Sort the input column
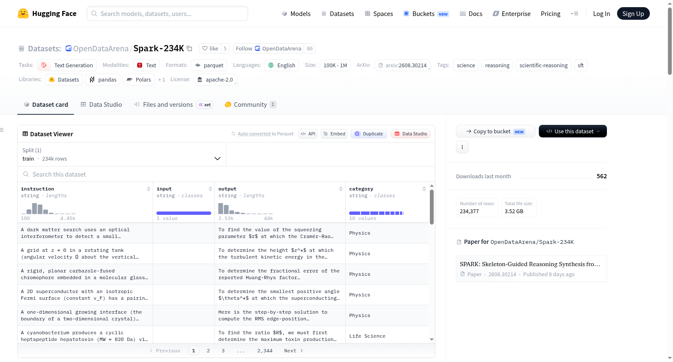Image resolution: width=673 pixels, height=362 pixels. coord(210,189)
